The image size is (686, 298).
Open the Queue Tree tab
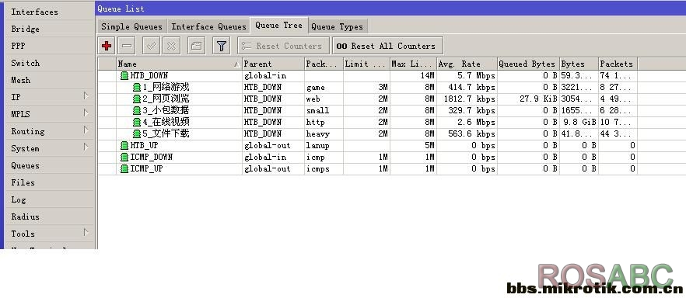(x=278, y=26)
